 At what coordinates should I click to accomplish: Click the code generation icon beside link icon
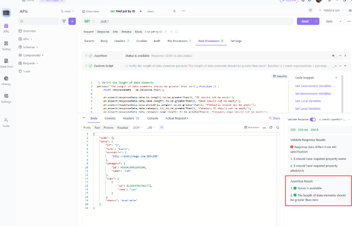pos(171,32)
